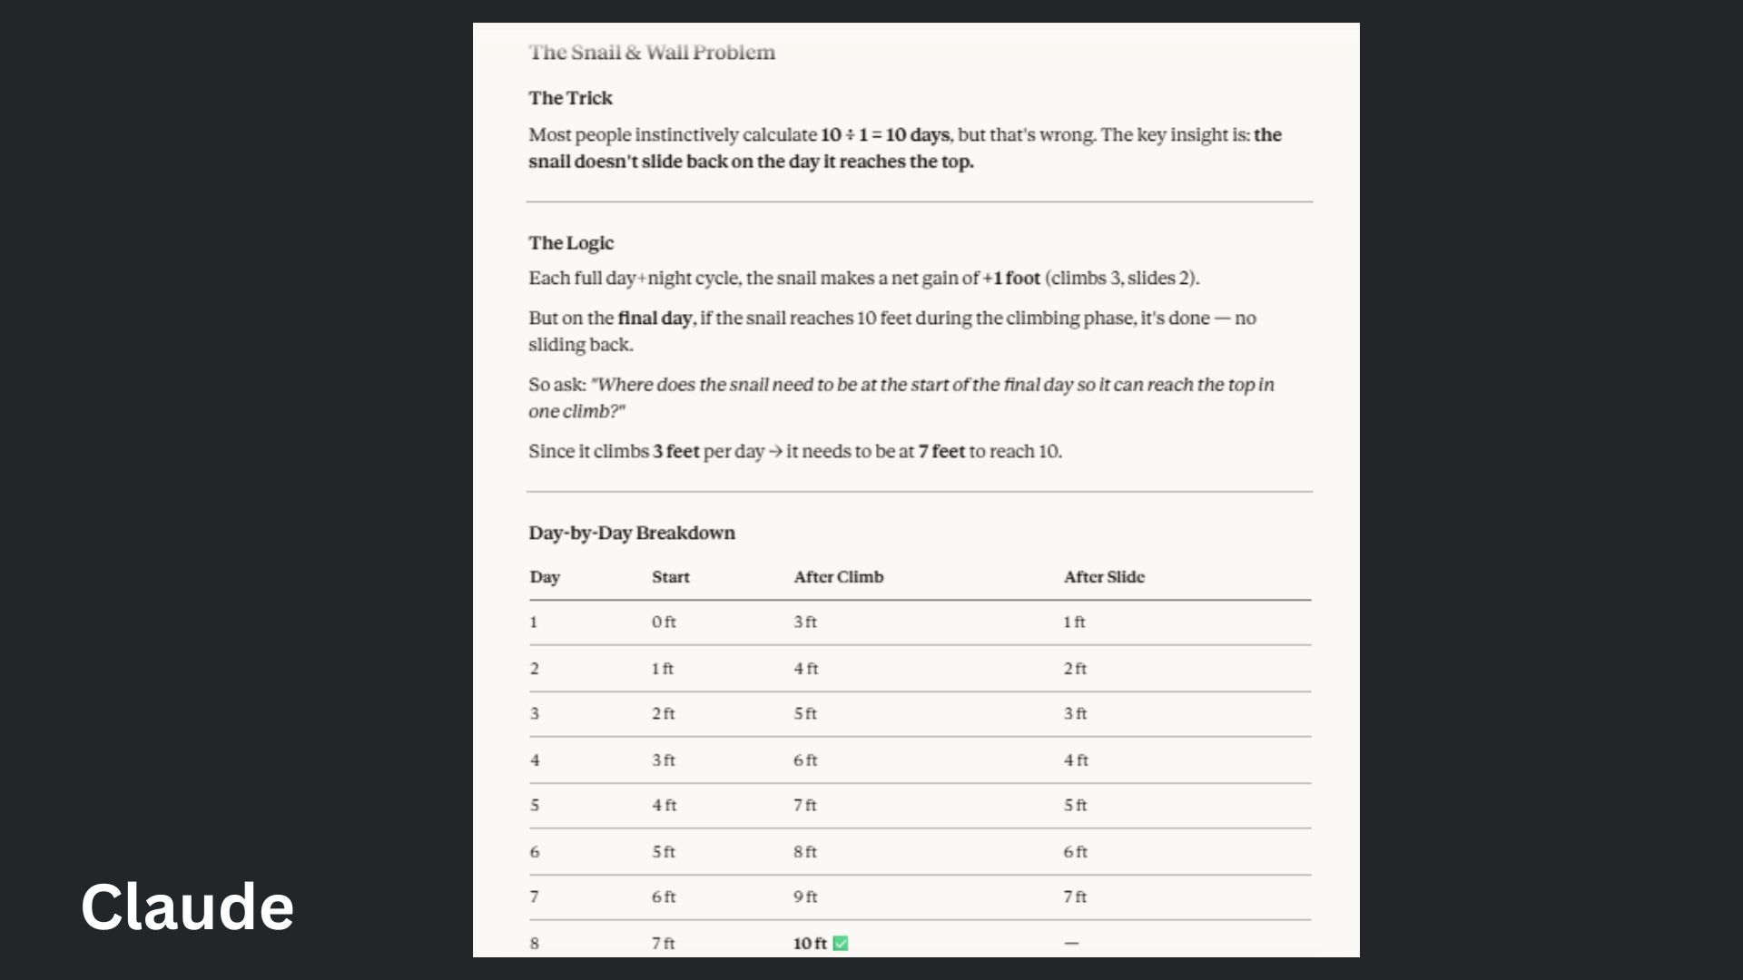The image size is (1743, 980).
Task: Click the white Claude label
Action: [187, 906]
